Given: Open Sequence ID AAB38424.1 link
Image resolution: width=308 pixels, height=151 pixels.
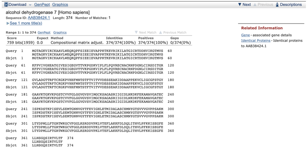Looking at the screenshot, I should coord(39,18).
